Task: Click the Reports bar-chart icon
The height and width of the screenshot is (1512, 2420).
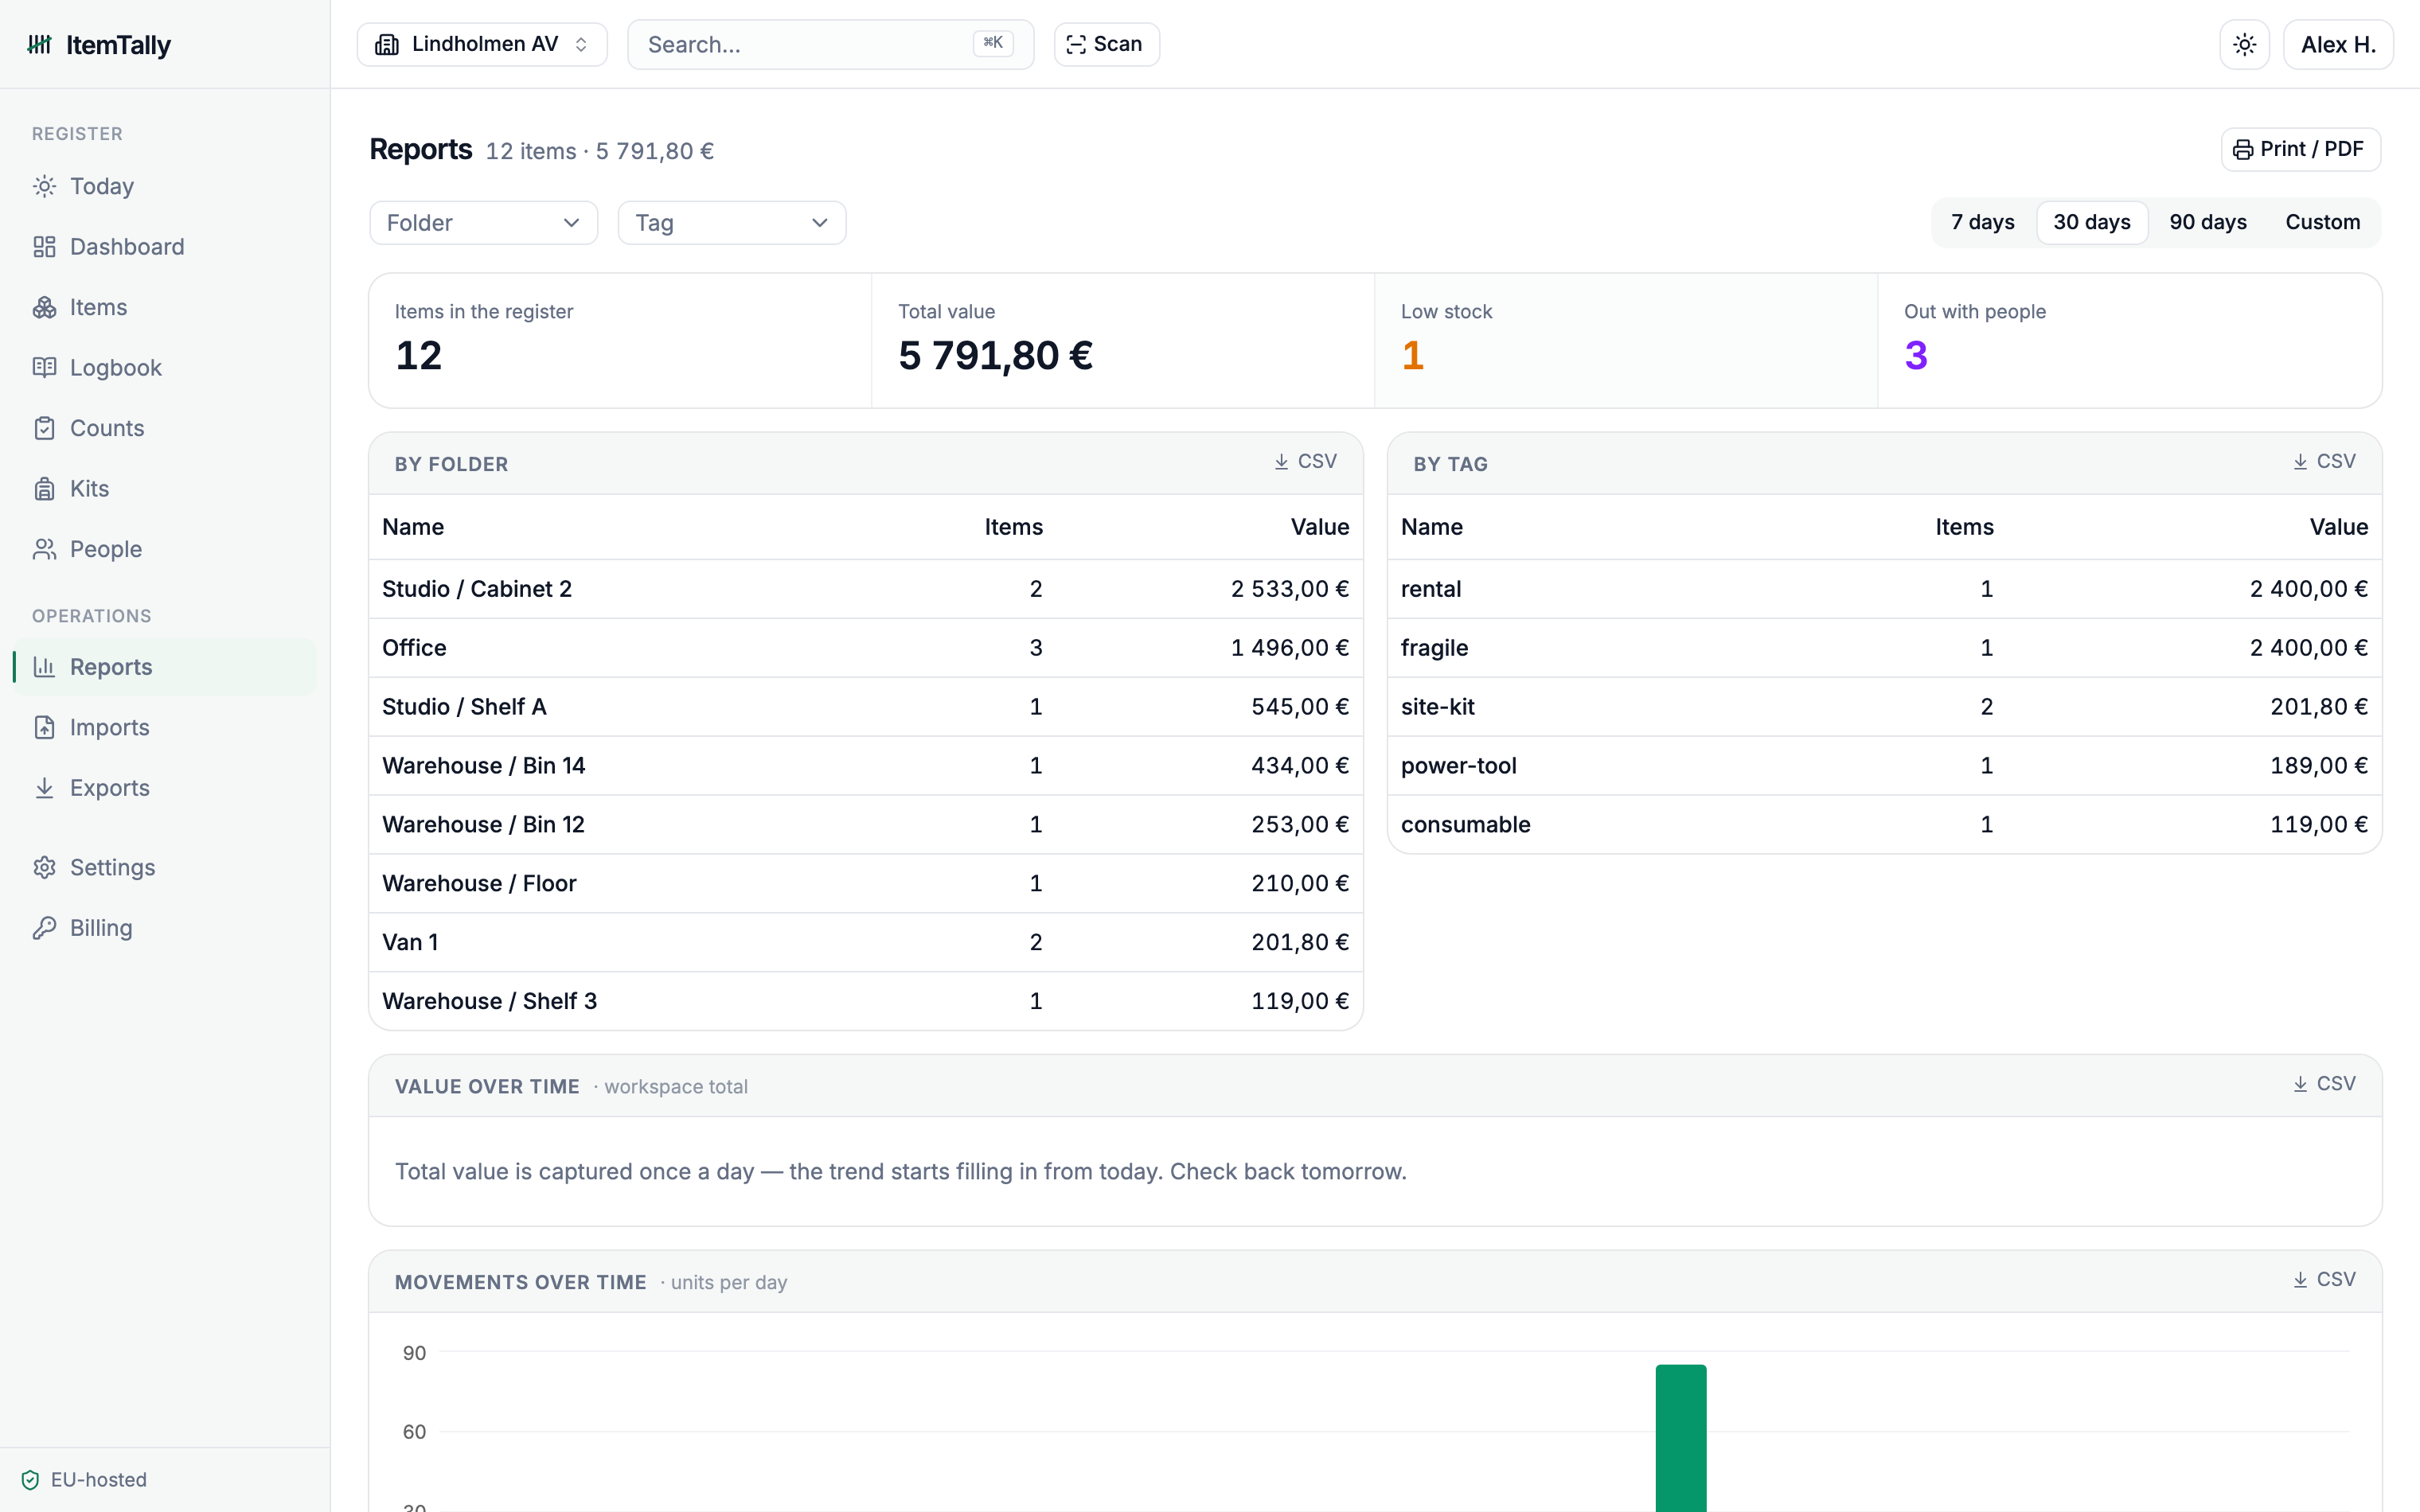Action: click(44, 667)
